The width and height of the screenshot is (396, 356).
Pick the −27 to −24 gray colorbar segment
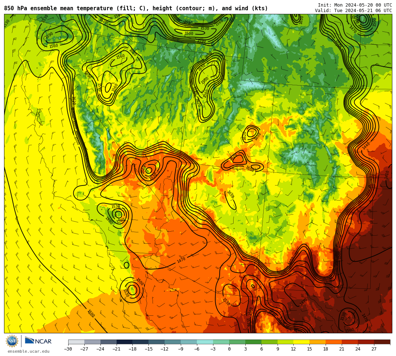pos(92,342)
